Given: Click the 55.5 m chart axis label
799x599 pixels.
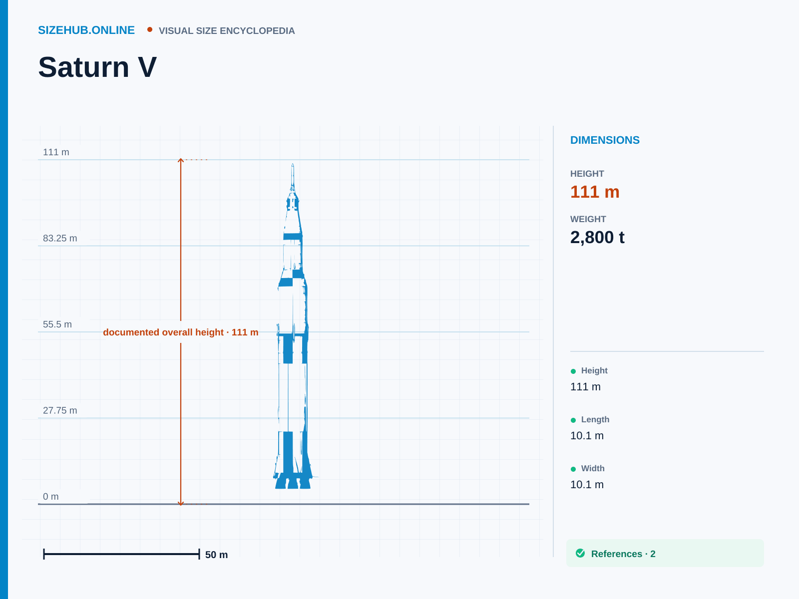Looking at the screenshot, I should coord(57,324).
